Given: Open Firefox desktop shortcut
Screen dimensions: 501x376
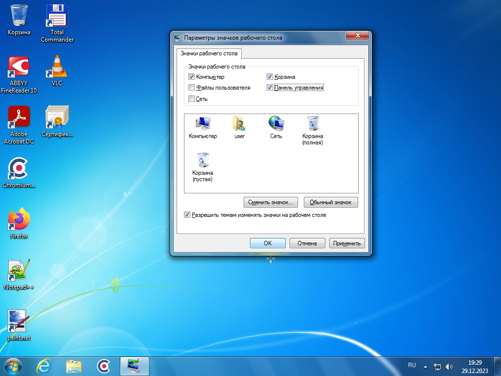Looking at the screenshot, I should (x=19, y=223).
